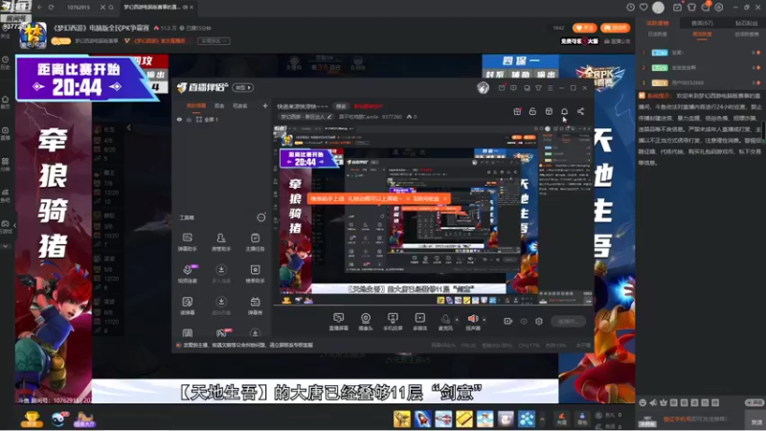766x431 pixels.
Task: Add a 多媒体 media source
Action: tap(420, 322)
